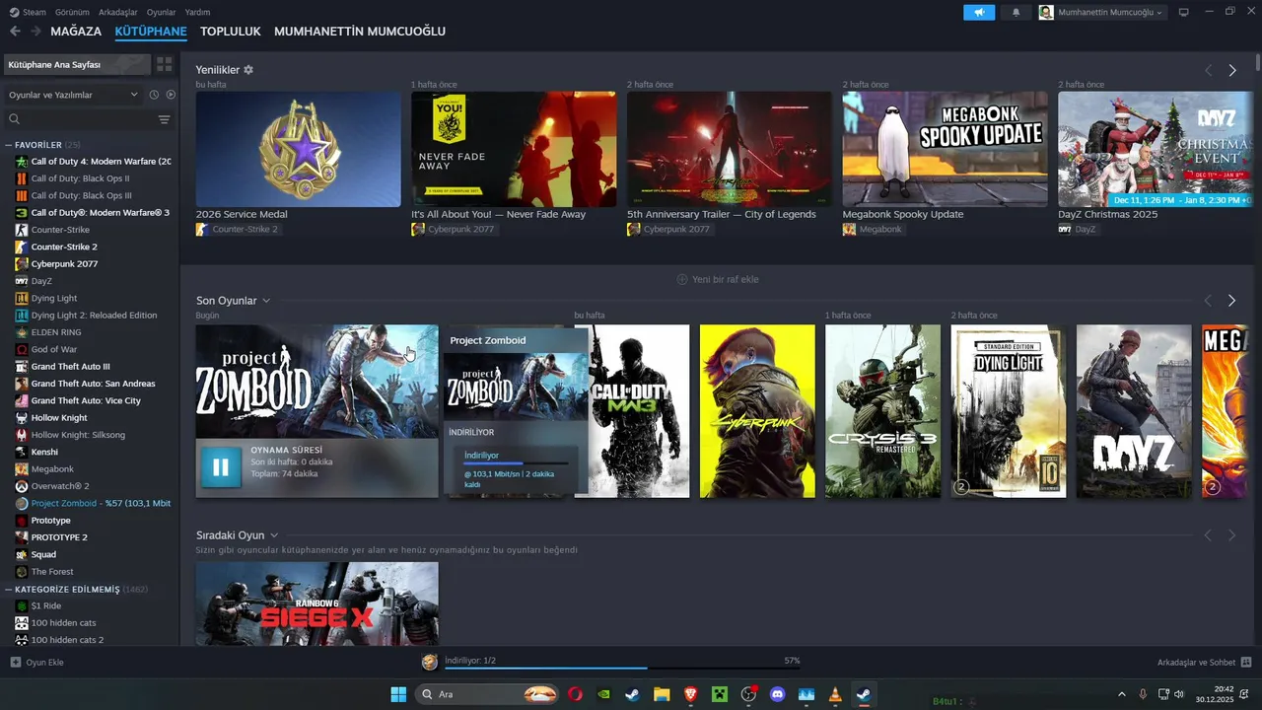The height and width of the screenshot is (710, 1262).
Task: Select Hollow Knight: Silksong in the sidebar
Action: 77,435
